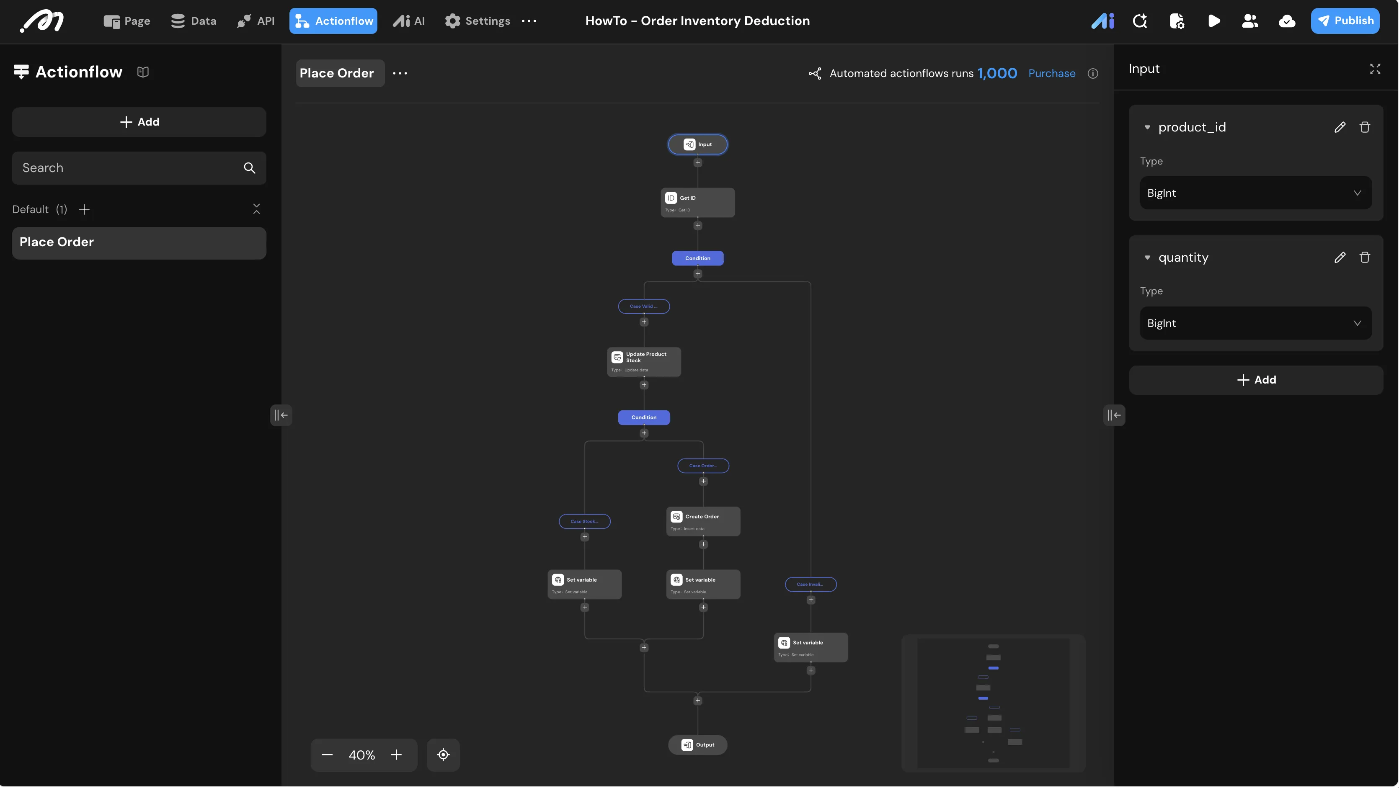Open the quantity Type dropdown
Viewport: 1399px width, 788px height.
point(1256,324)
